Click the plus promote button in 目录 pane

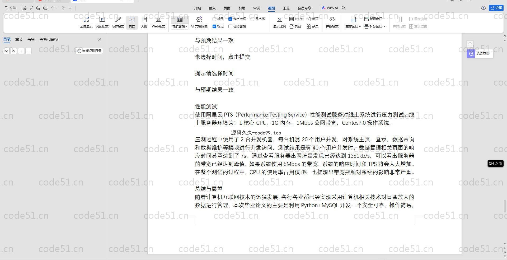[21, 51]
